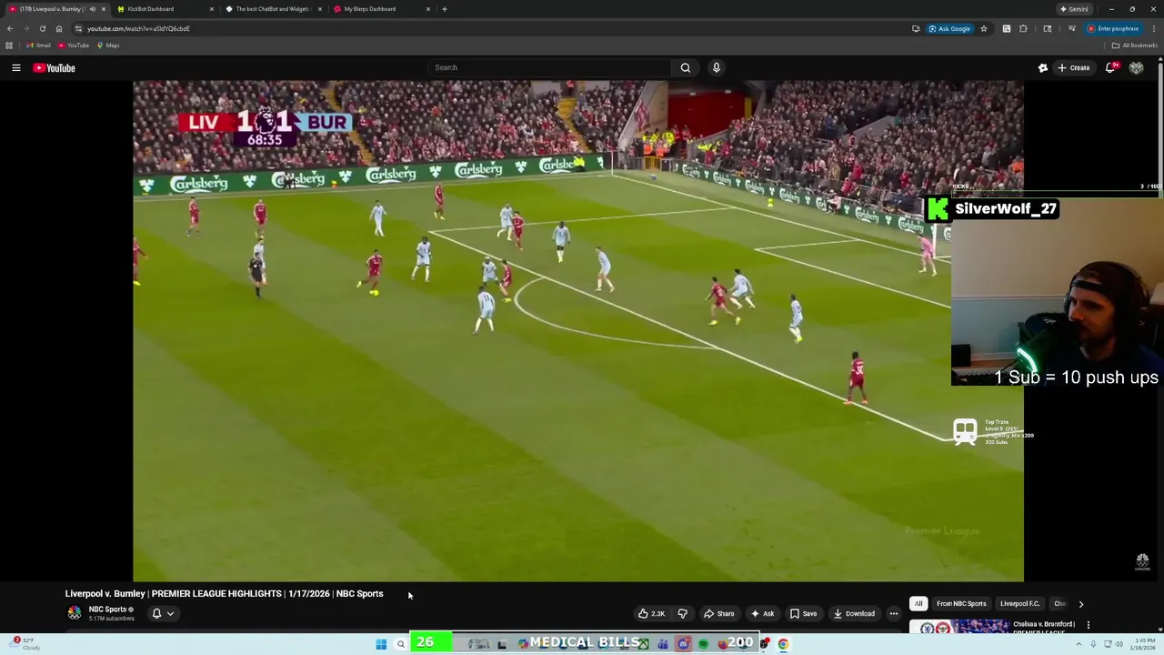1164x655 pixels.
Task: Open the YouTube notifications bell
Action: (1110, 67)
